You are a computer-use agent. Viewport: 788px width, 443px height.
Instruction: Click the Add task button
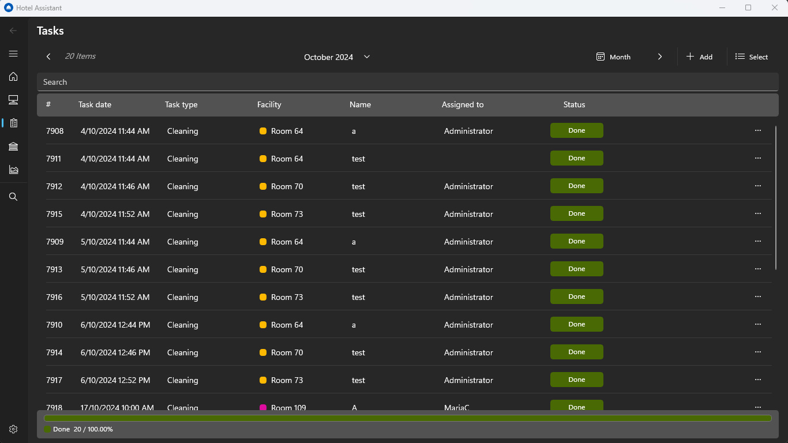coord(700,57)
